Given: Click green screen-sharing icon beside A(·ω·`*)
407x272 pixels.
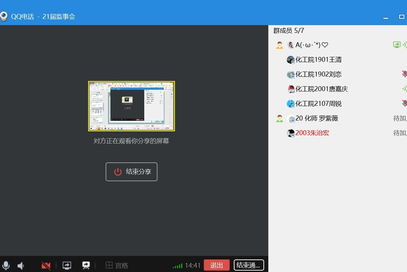Looking at the screenshot, I should coord(397,45).
